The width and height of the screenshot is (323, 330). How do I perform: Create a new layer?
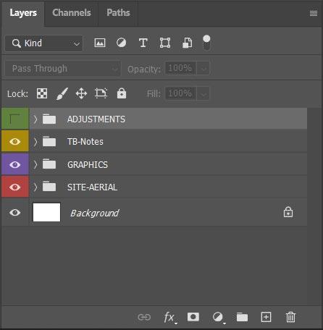point(266,317)
